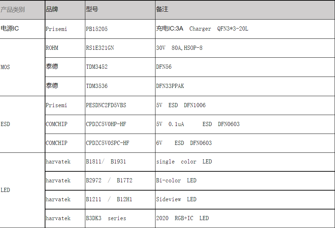The width and height of the screenshot is (335, 228).
Task: Click the LED category cell
Action: (x=22, y=190)
